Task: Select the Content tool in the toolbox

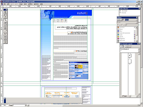Action: point(5,15)
